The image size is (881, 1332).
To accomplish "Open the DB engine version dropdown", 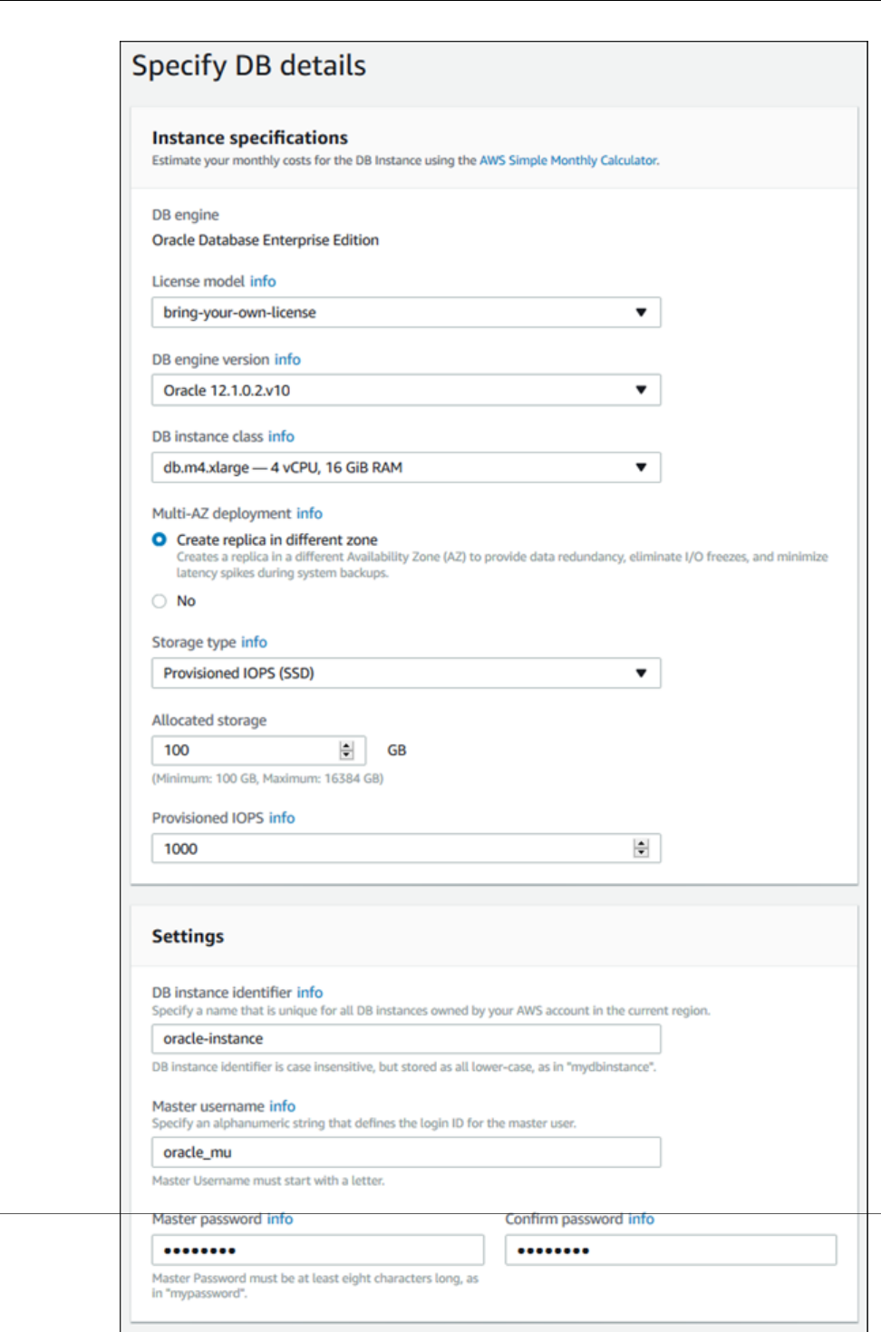I will [405, 390].
